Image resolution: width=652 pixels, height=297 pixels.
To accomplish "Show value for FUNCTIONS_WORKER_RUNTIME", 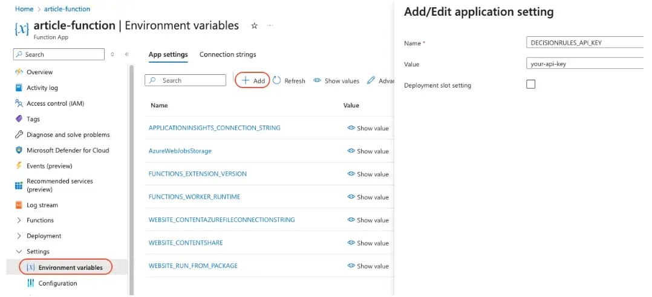I will [x=368, y=197].
